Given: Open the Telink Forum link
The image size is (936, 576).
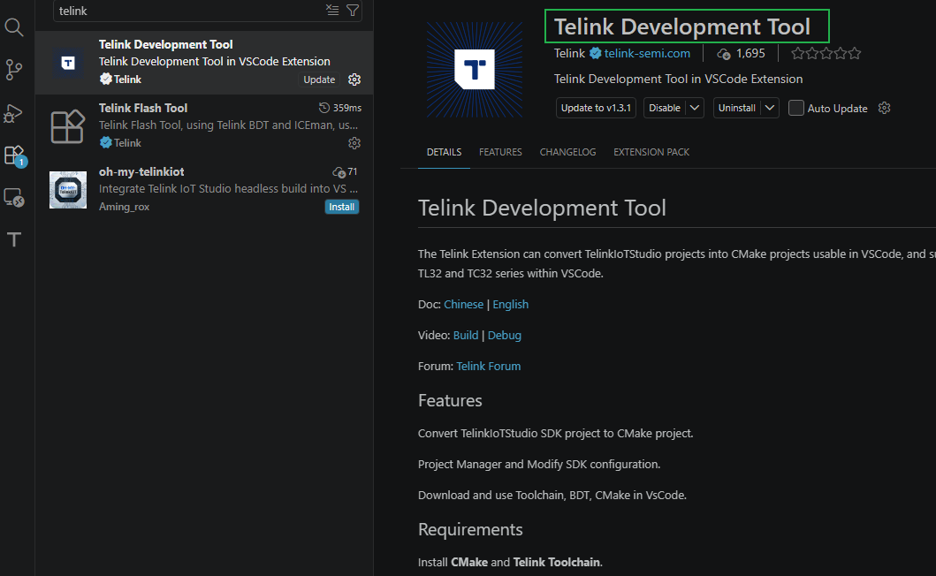Looking at the screenshot, I should click(488, 367).
